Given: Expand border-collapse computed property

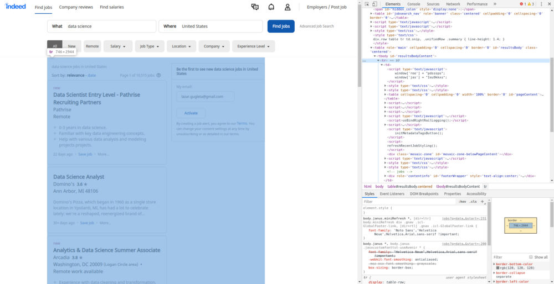Looking at the screenshot, I should [494, 273].
